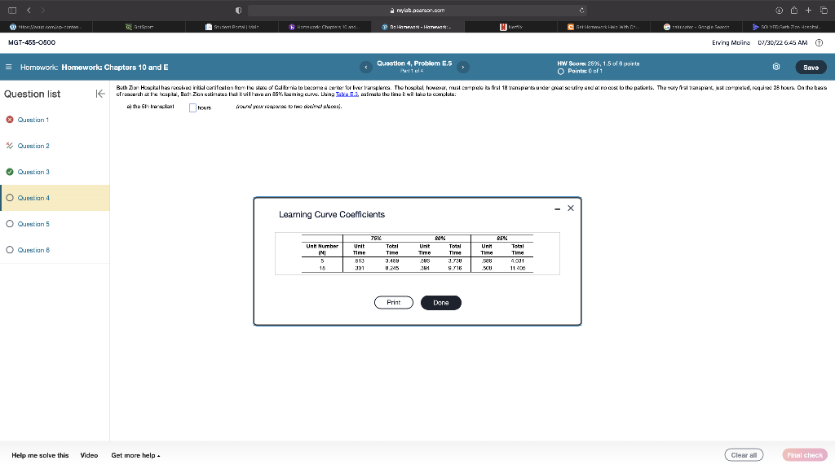Go to previous question arrow
This screenshot has width=835, height=469.
click(x=366, y=67)
